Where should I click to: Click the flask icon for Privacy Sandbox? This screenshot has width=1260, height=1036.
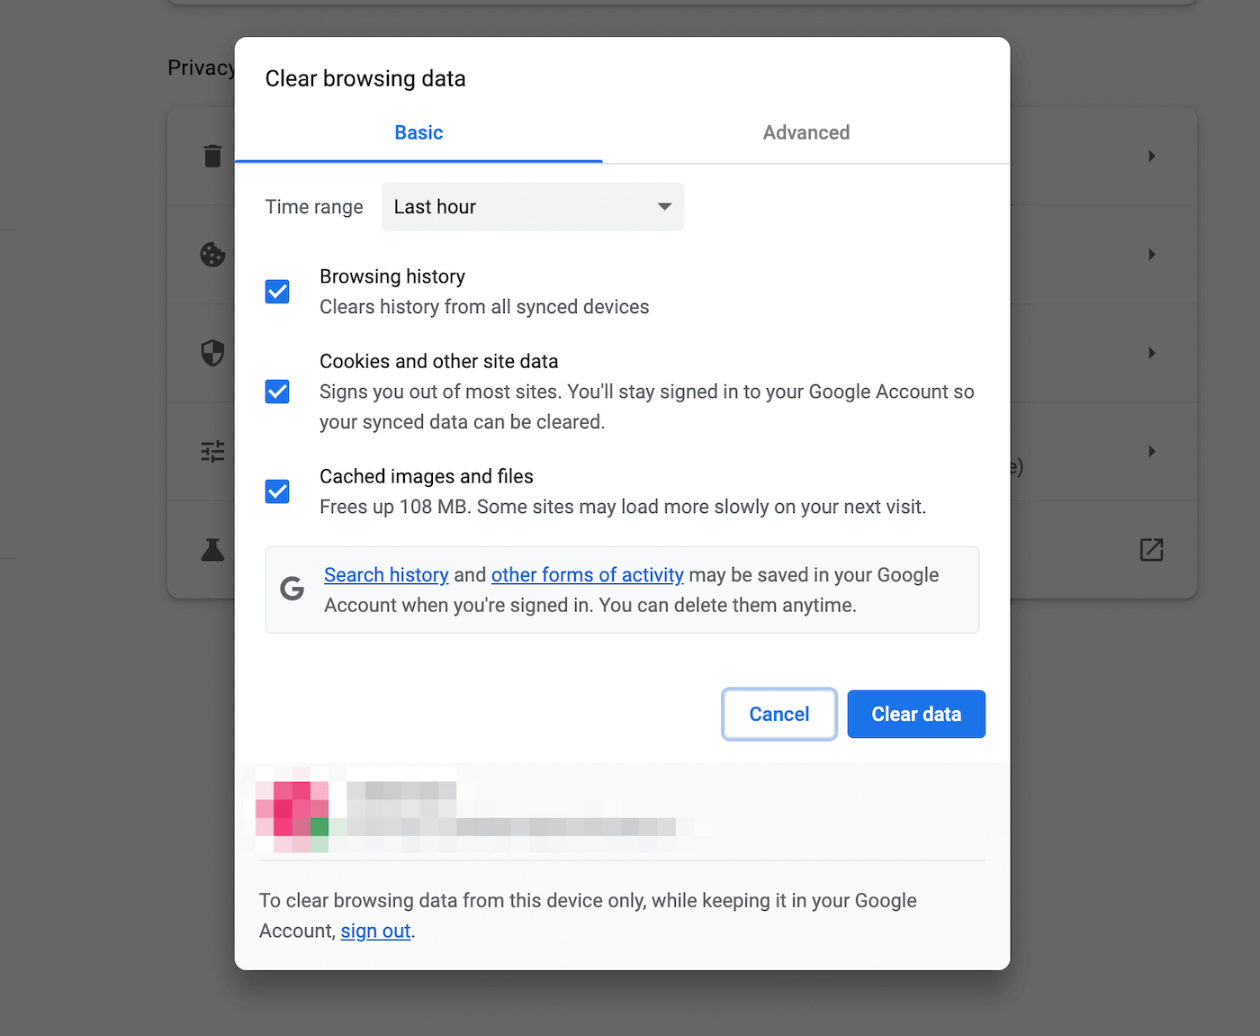[x=212, y=549]
